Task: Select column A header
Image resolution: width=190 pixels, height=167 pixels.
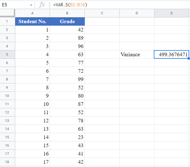Action: [x=32, y=13]
